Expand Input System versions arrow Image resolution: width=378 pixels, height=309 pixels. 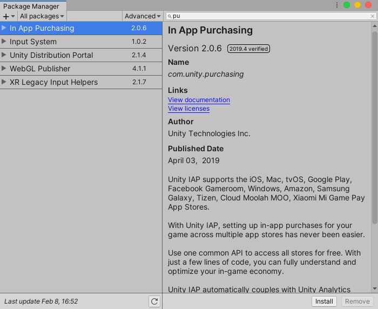tap(4, 41)
